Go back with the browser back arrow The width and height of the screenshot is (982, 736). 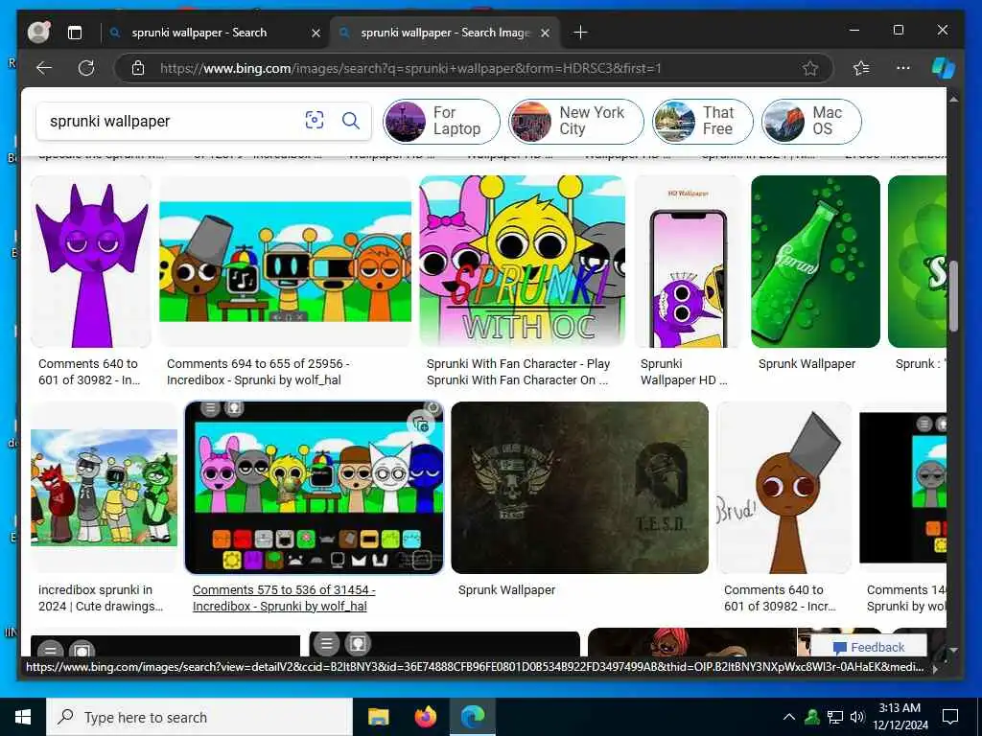(x=44, y=68)
